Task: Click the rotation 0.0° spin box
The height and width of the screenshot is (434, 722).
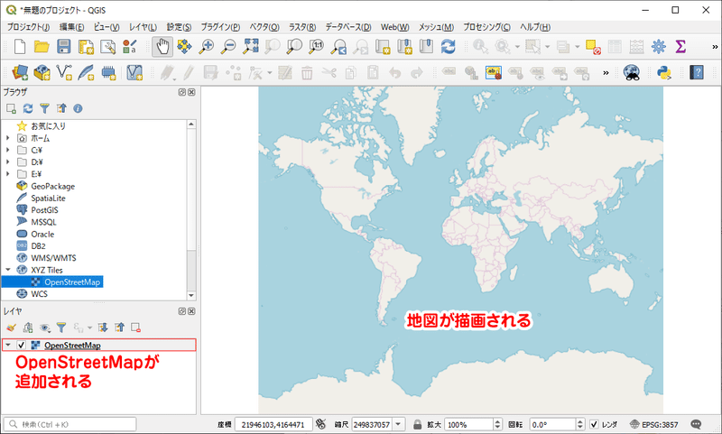Action: click(x=556, y=424)
